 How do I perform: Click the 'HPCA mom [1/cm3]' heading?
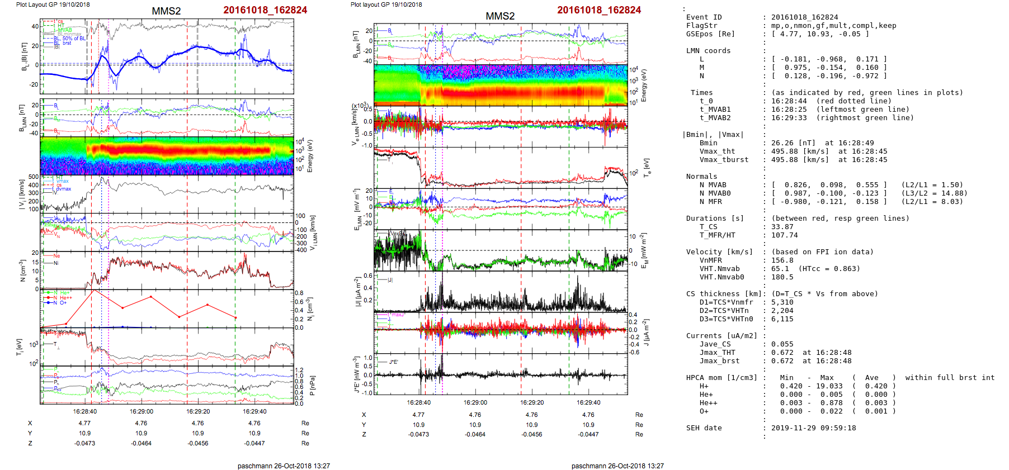pyautogui.click(x=722, y=378)
